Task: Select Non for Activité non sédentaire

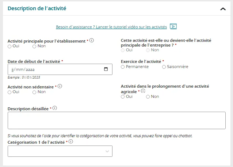Action: (34, 92)
